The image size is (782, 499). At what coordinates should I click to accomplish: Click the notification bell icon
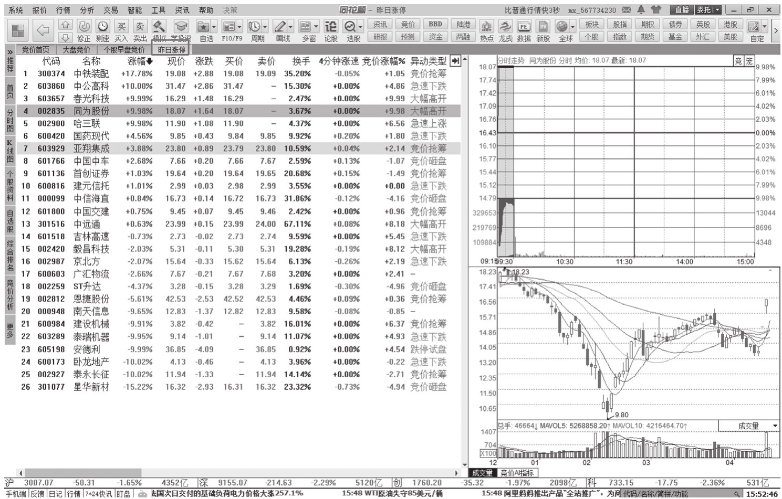click(641, 9)
